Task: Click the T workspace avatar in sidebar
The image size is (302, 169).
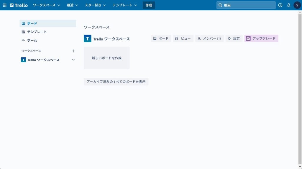Action: coord(23,60)
